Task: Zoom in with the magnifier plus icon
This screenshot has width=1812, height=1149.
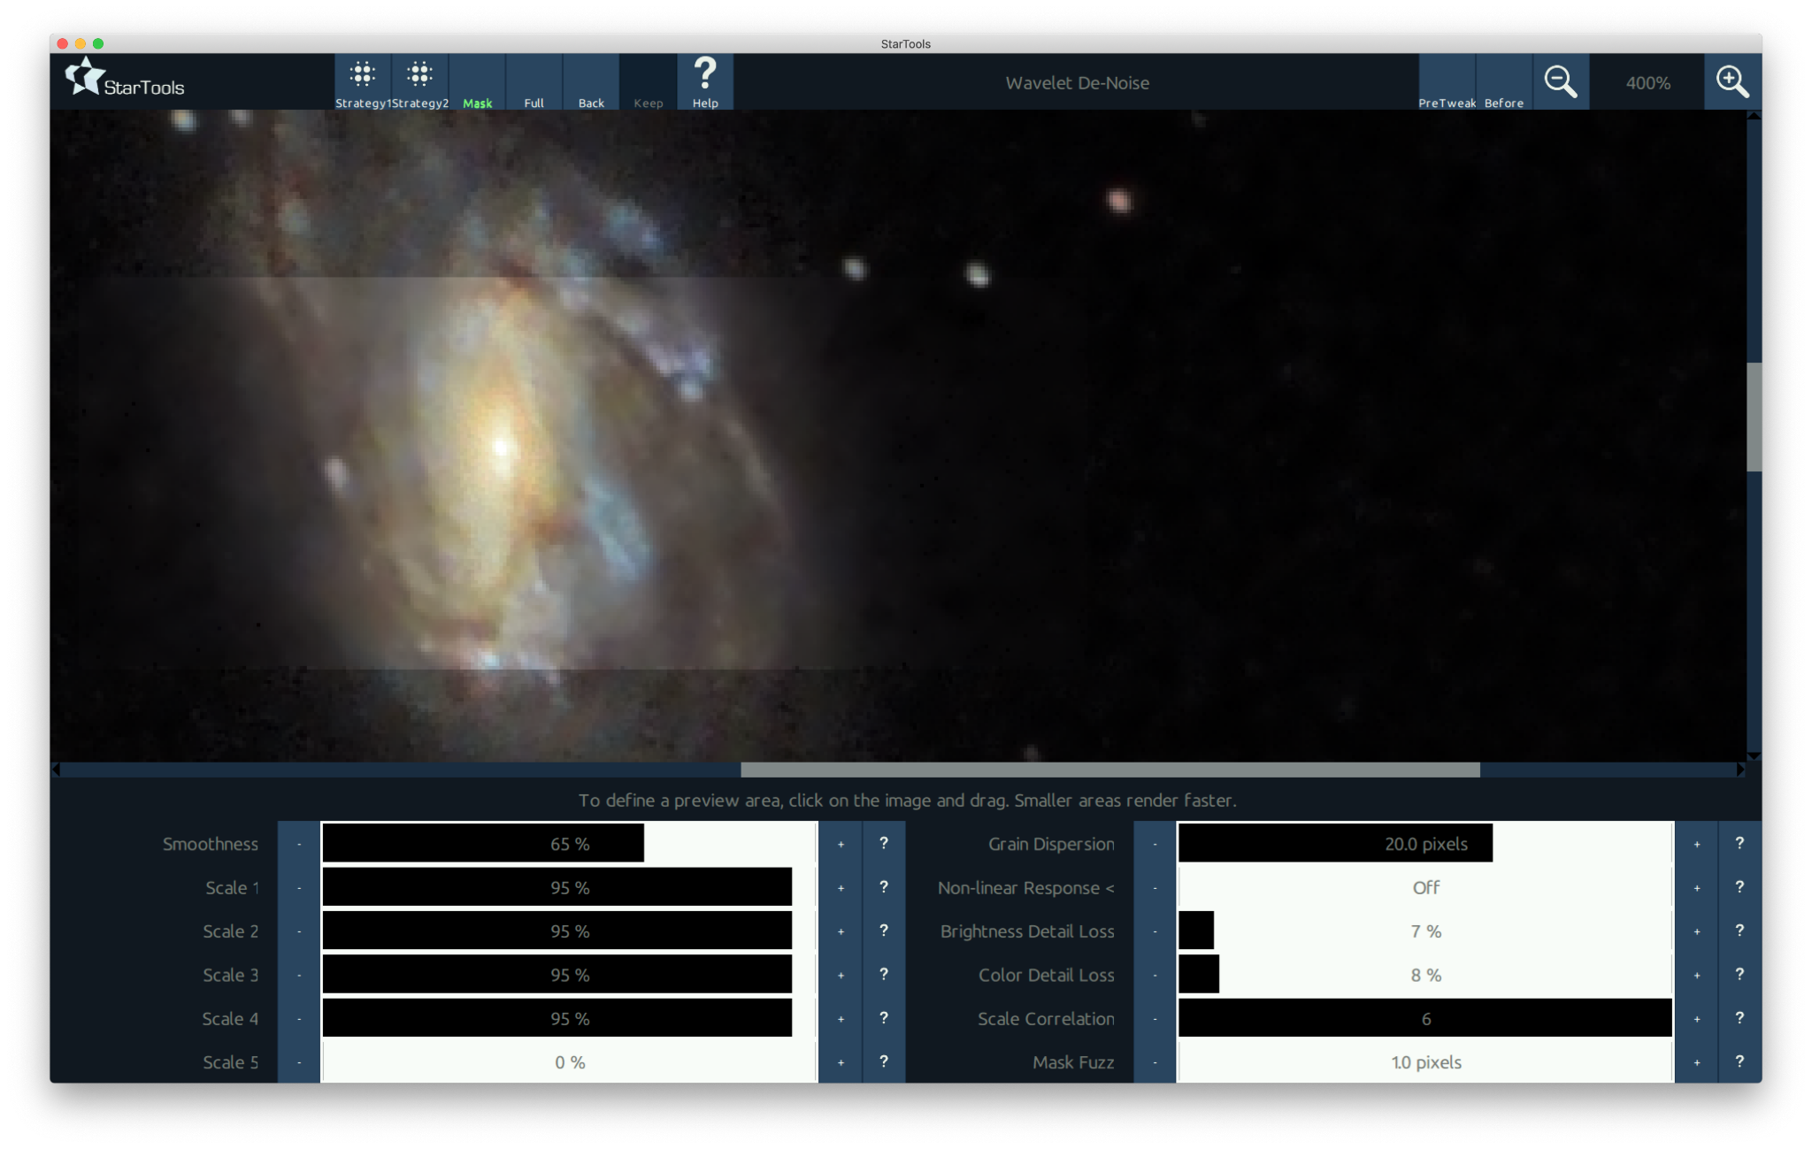Action: click(1732, 82)
